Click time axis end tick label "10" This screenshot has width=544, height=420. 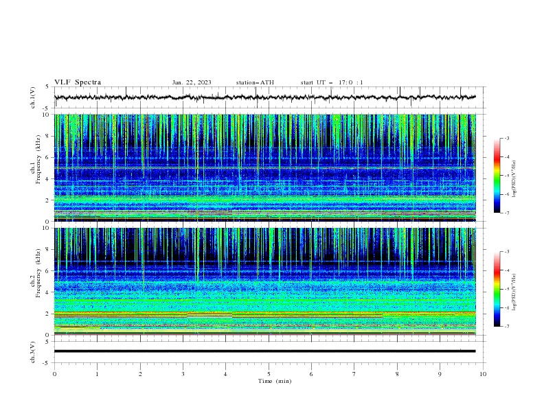pos(483,374)
